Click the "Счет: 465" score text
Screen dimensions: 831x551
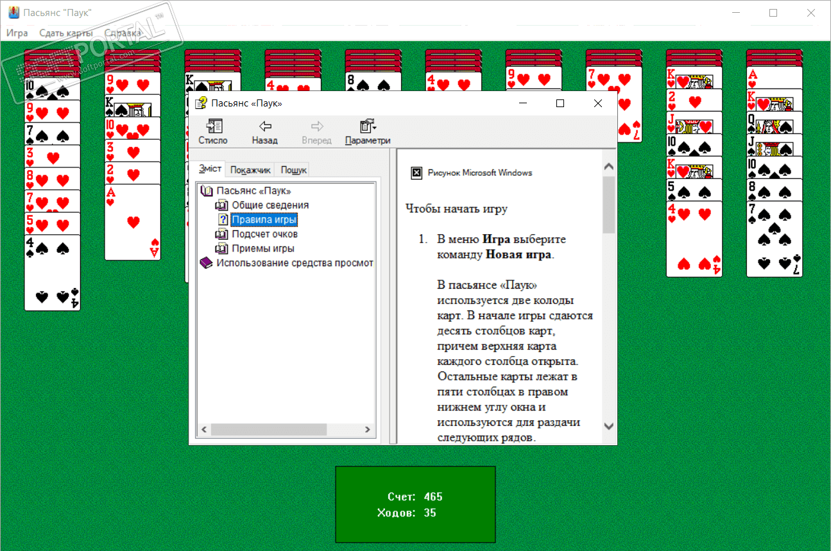[415, 496]
